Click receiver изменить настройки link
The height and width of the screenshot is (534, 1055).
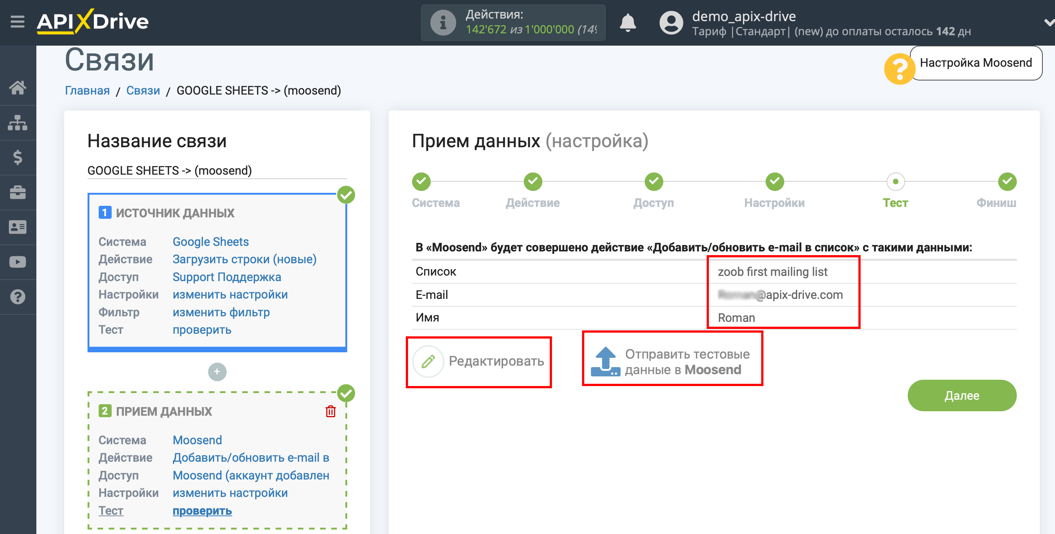(230, 492)
